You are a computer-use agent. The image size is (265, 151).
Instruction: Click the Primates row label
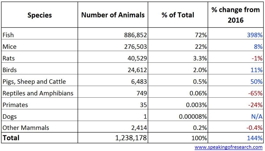point(15,105)
